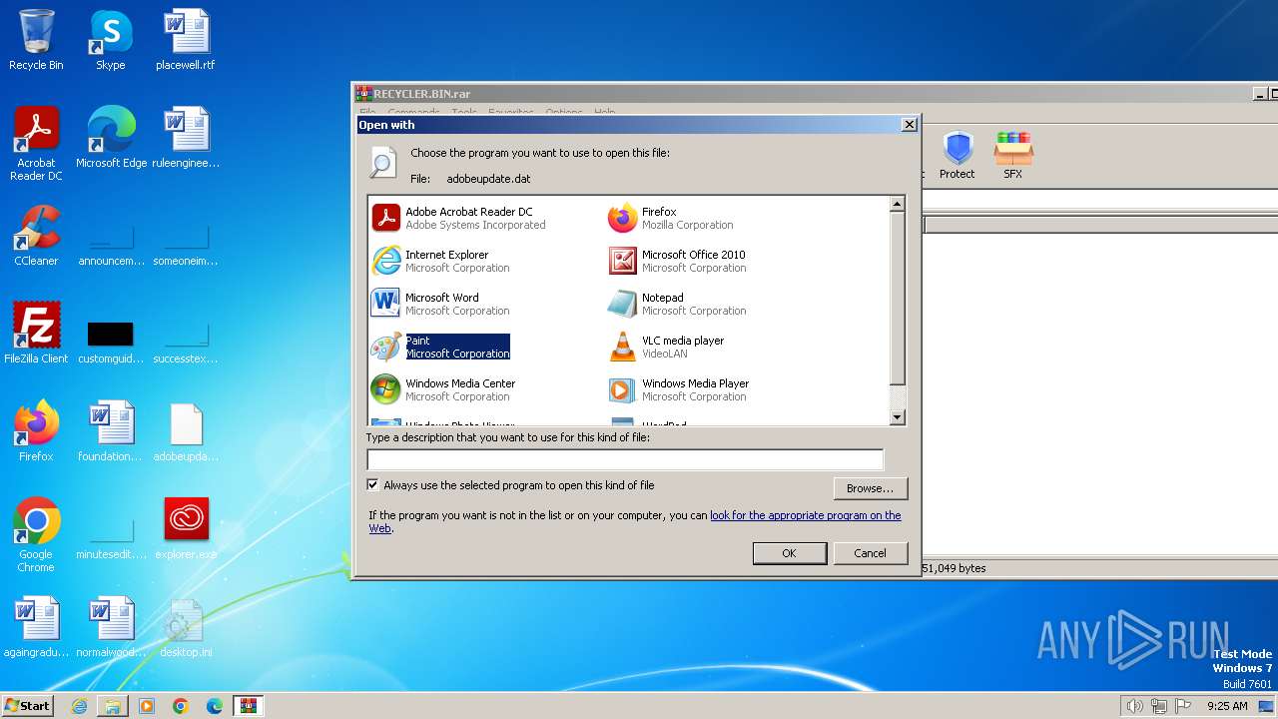The image size is (1278, 719).
Task: Uncheck Always use the selected program checkbox
Action: coord(373,485)
